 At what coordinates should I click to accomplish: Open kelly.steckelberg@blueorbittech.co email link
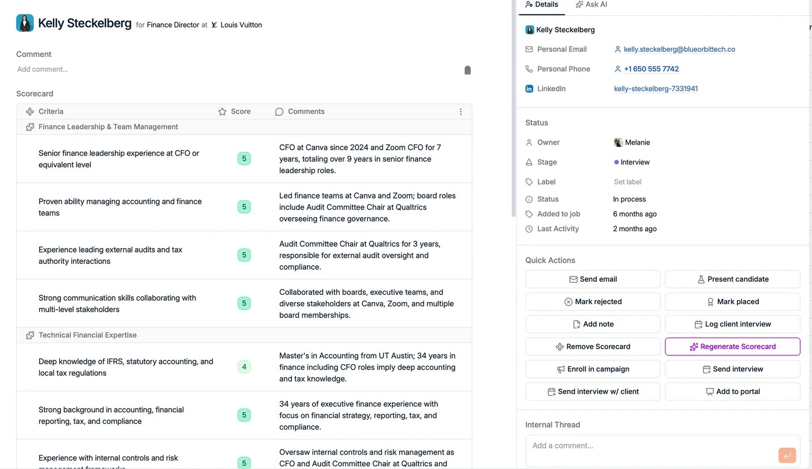pos(680,49)
